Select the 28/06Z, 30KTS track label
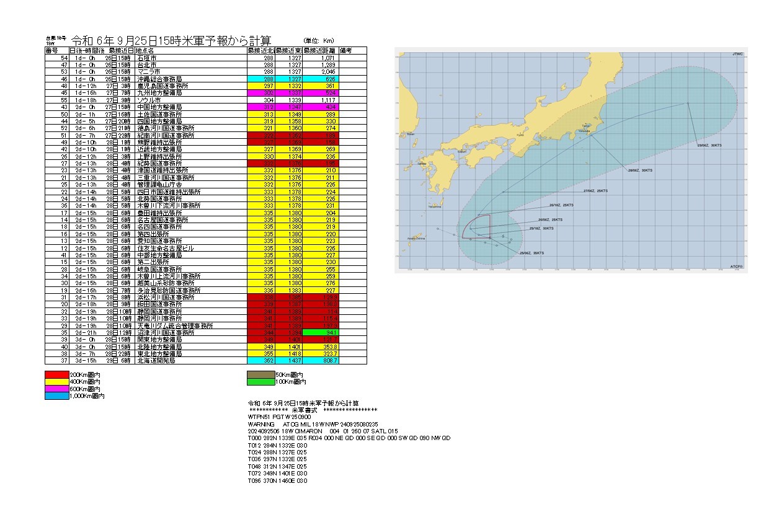Viewport: 784px width, 530px height. 641,169
